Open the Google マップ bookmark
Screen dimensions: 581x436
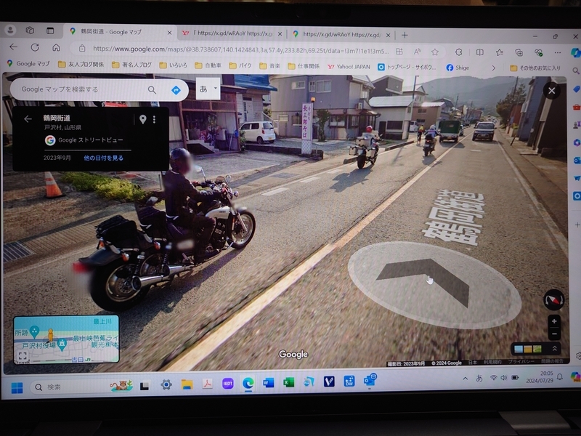tap(28, 64)
